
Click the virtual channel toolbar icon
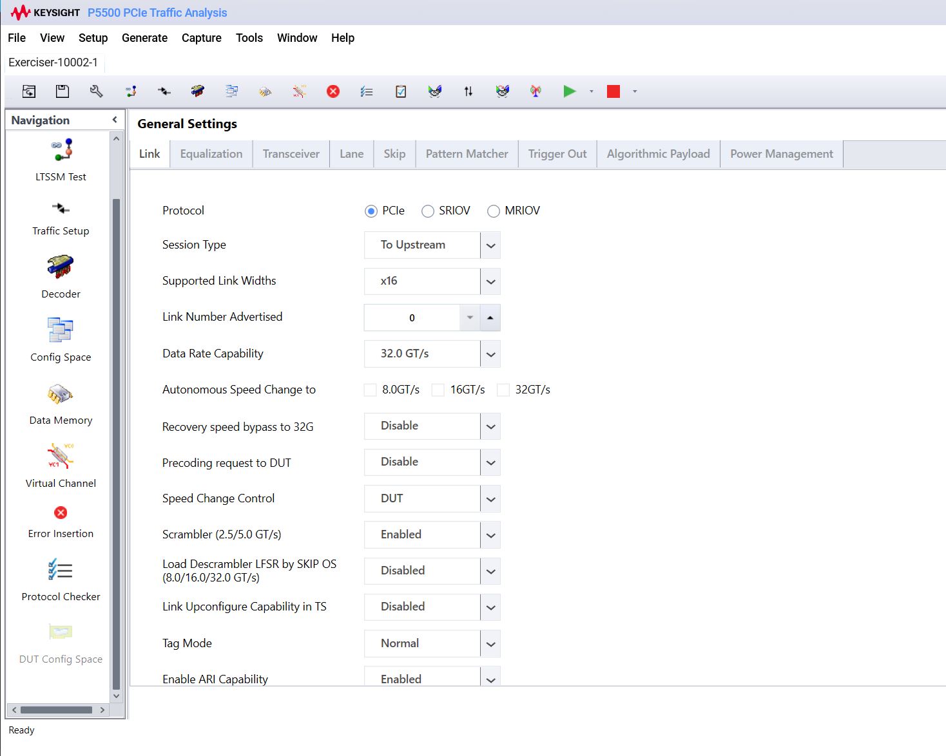point(299,91)
